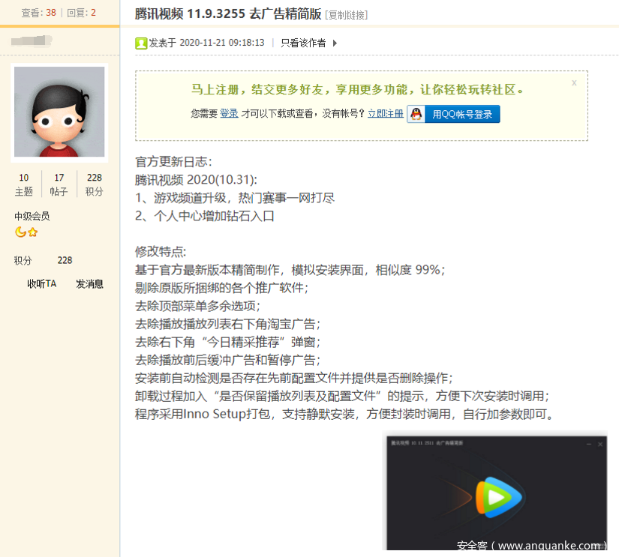Image resolution: width=619 pixels, height=560 pixels.
Task: Click the post timestamp 2020-11-21 09:18:13
Action: (222, 43)
